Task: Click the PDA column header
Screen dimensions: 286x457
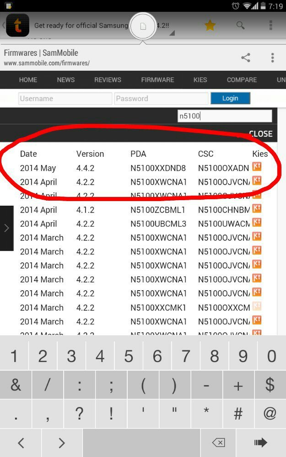Action: (x=138, y=154)
